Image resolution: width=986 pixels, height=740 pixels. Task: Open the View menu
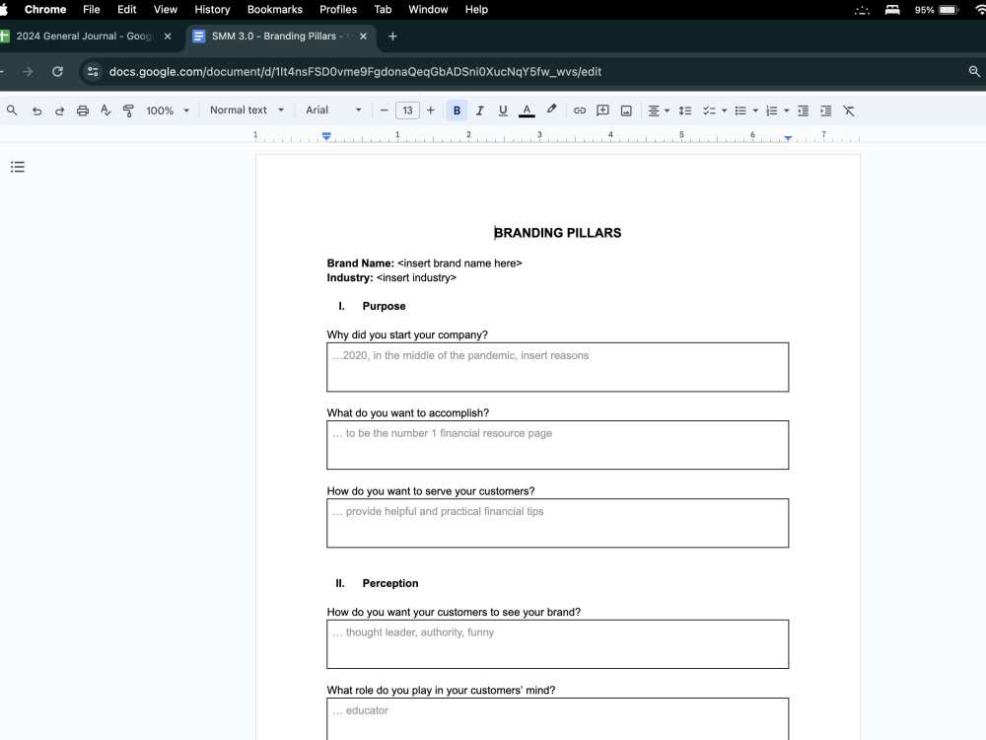[166, 10]
